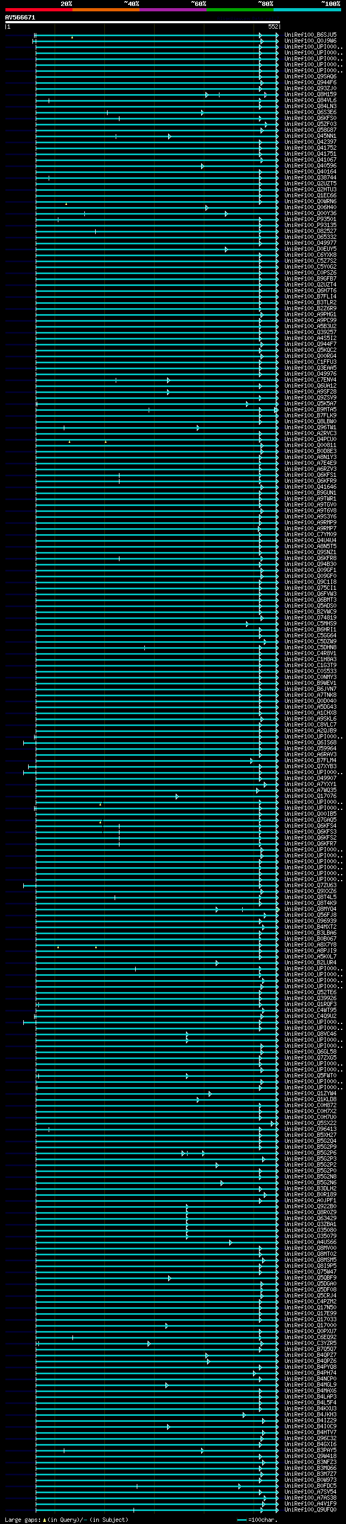Viewport: 346px width, 1524px height.
Task: Click hit label UniRef100_O49977
Action: (310, 243)
